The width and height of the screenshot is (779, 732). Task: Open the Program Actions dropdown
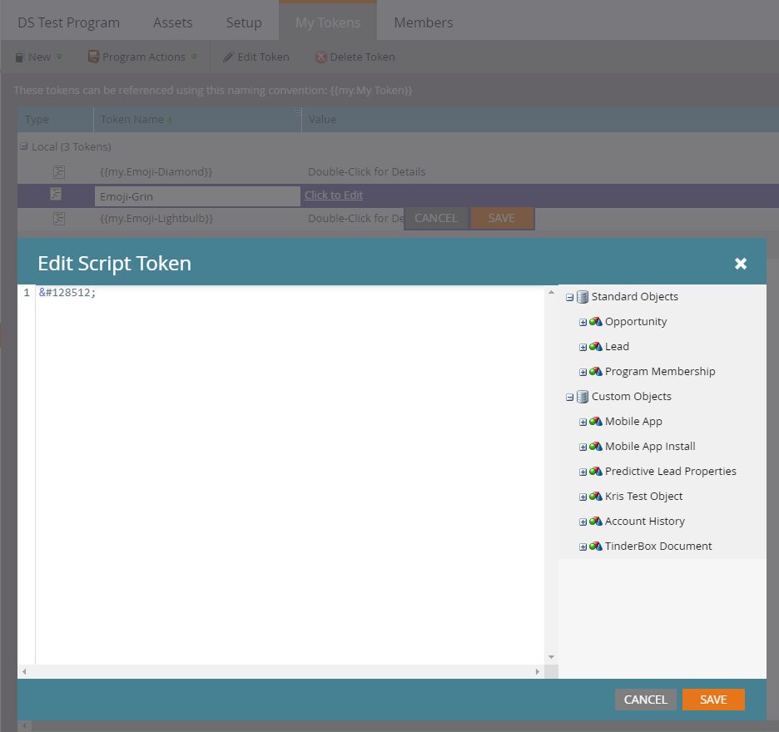[x=143, y=57]
